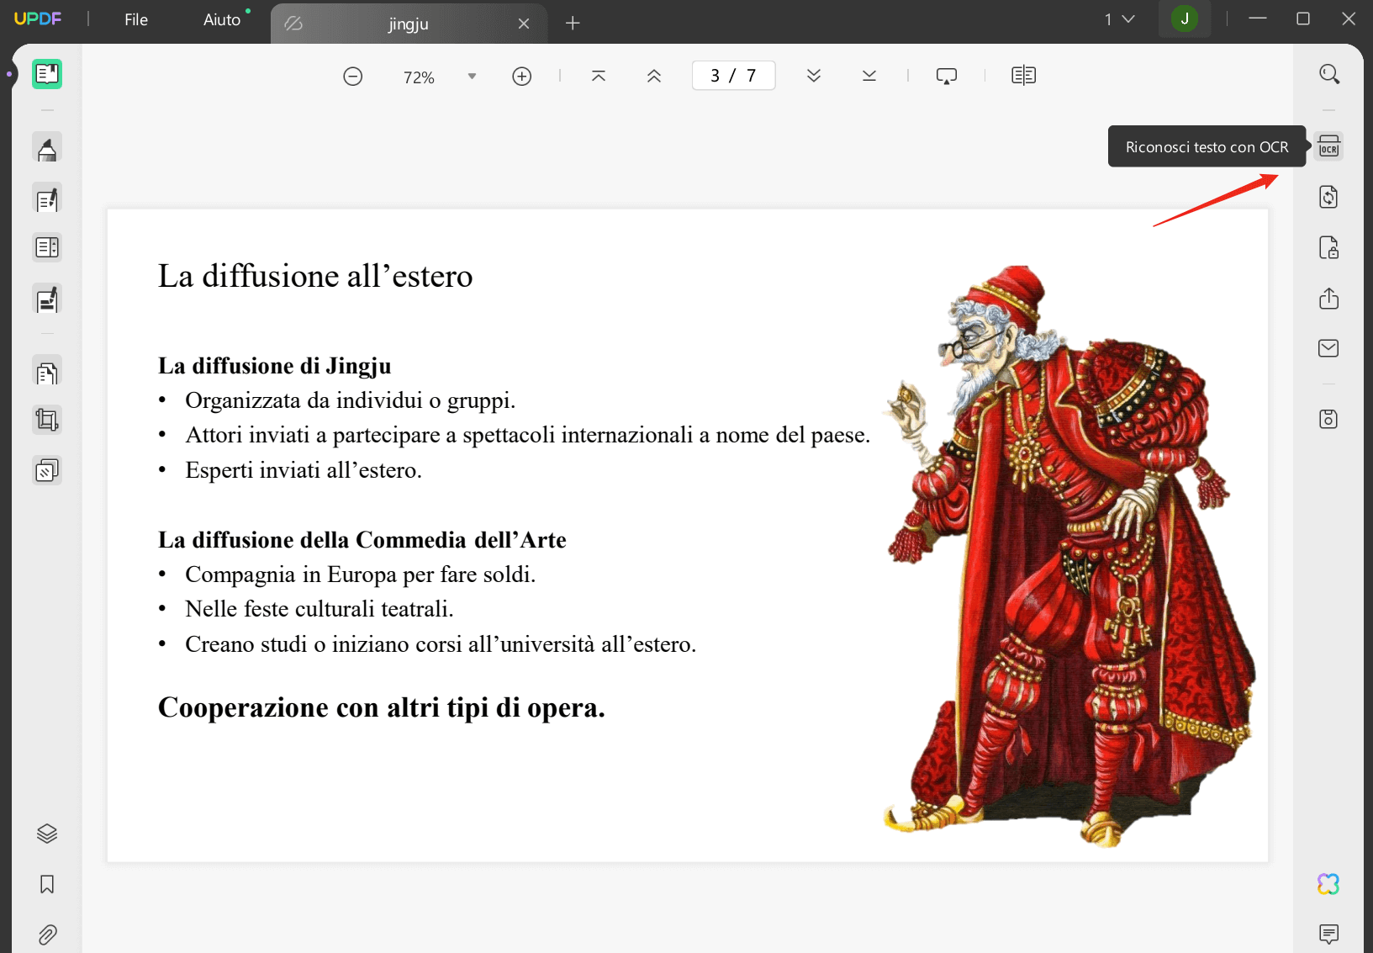Open the user account J avatar

(1185, 19)
